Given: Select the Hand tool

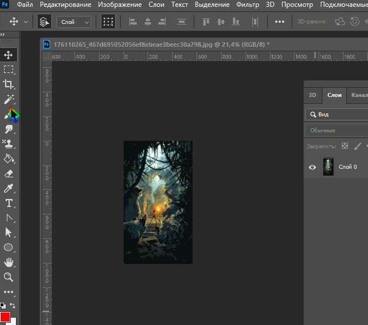Looking at the screenshot, I should pyautogui.click(x=9, y=262).
